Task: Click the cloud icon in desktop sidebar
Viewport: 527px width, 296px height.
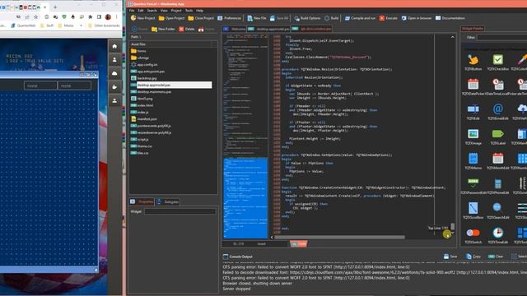Action: coord(114,73)
